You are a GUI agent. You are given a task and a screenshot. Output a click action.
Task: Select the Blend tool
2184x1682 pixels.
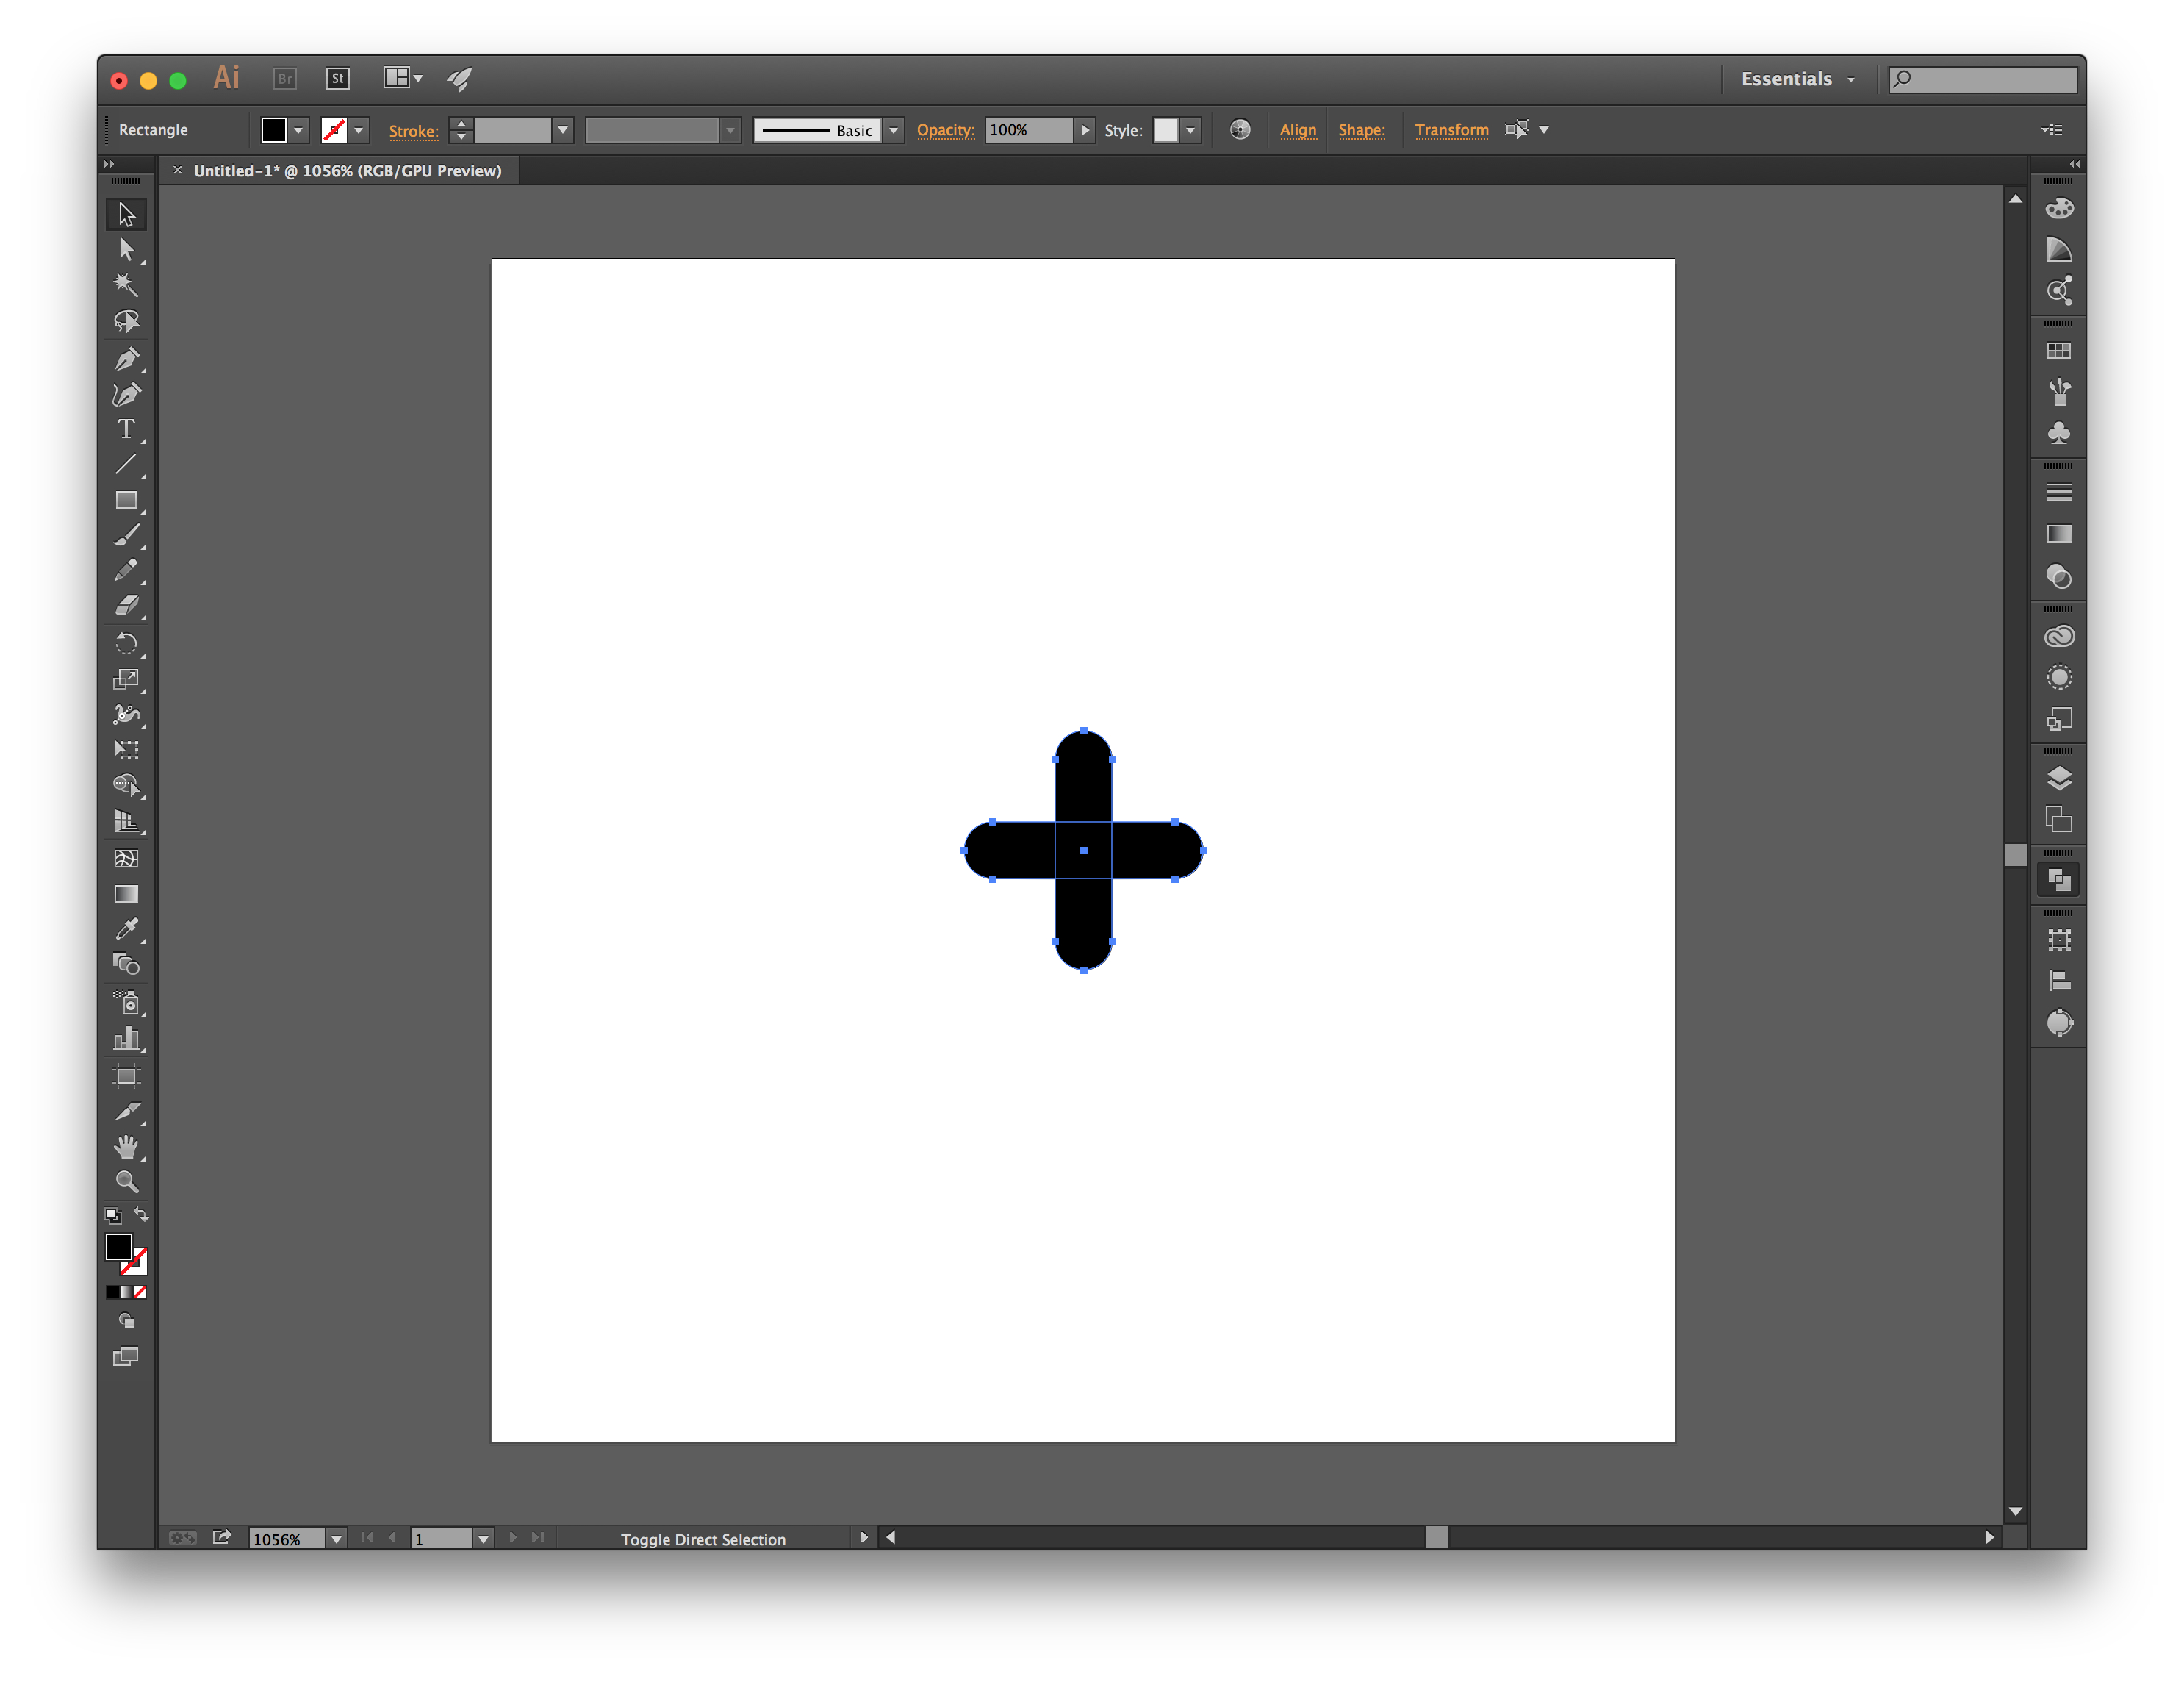[126, 965]
